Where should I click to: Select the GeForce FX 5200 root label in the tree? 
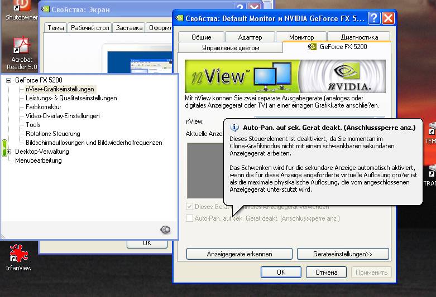pos(39,80)
